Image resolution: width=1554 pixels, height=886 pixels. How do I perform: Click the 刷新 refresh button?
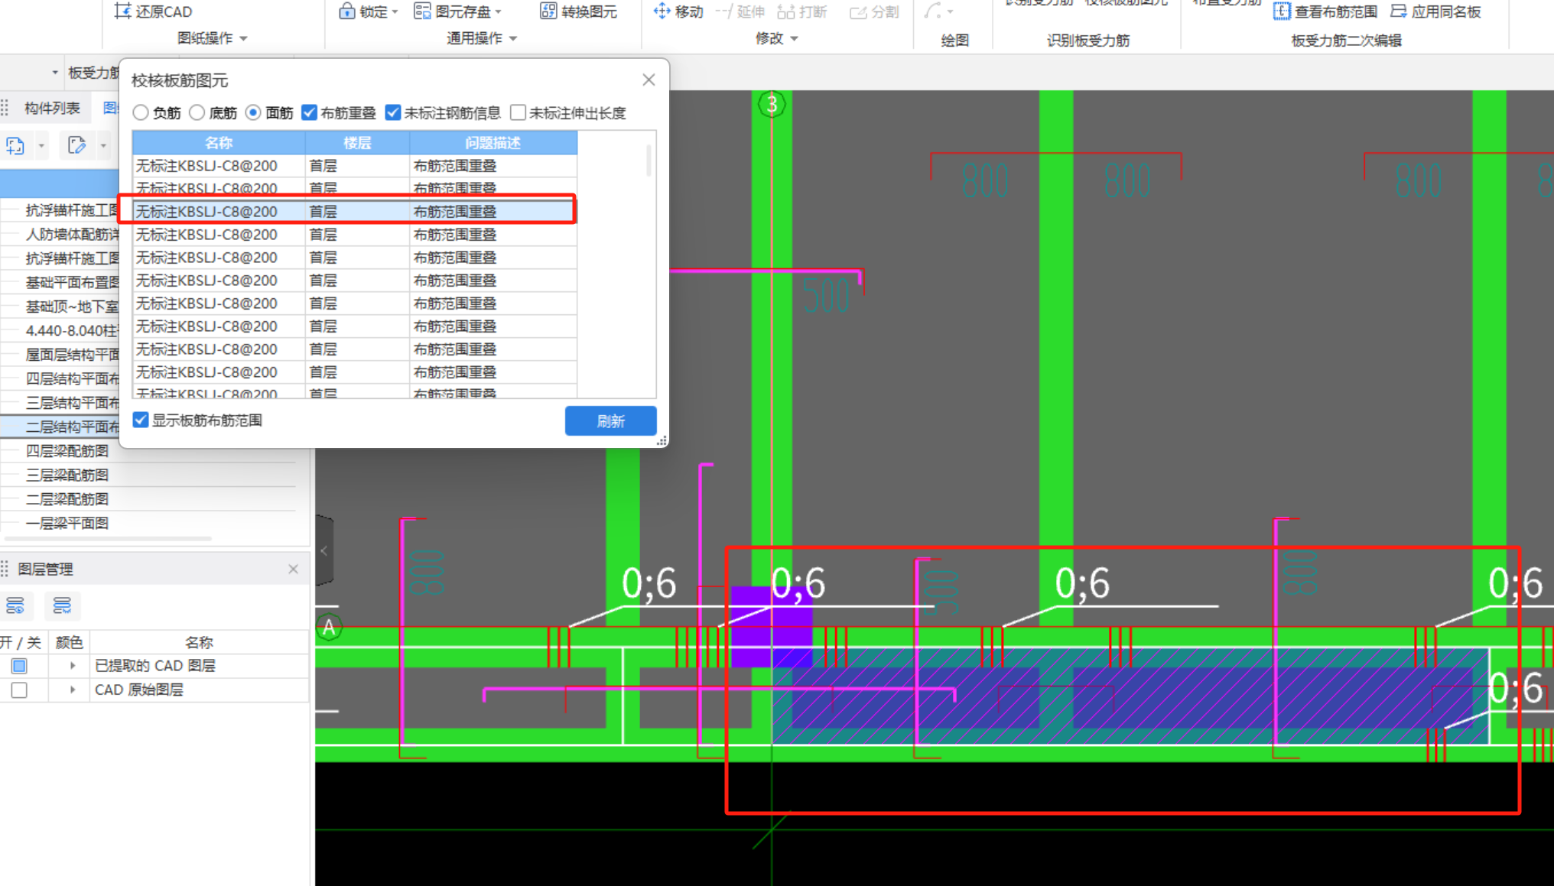pyautogui.click(x=610, y=420)
